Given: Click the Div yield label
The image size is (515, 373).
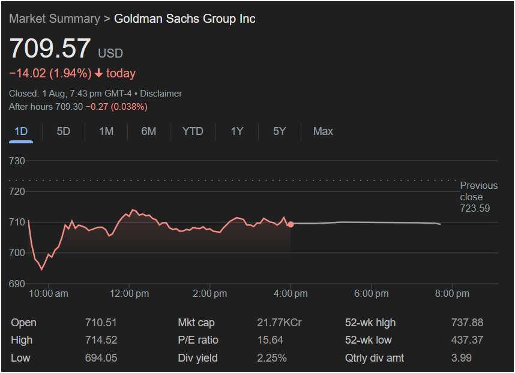Looking at the screenshot, I should [x=197, y=358].
